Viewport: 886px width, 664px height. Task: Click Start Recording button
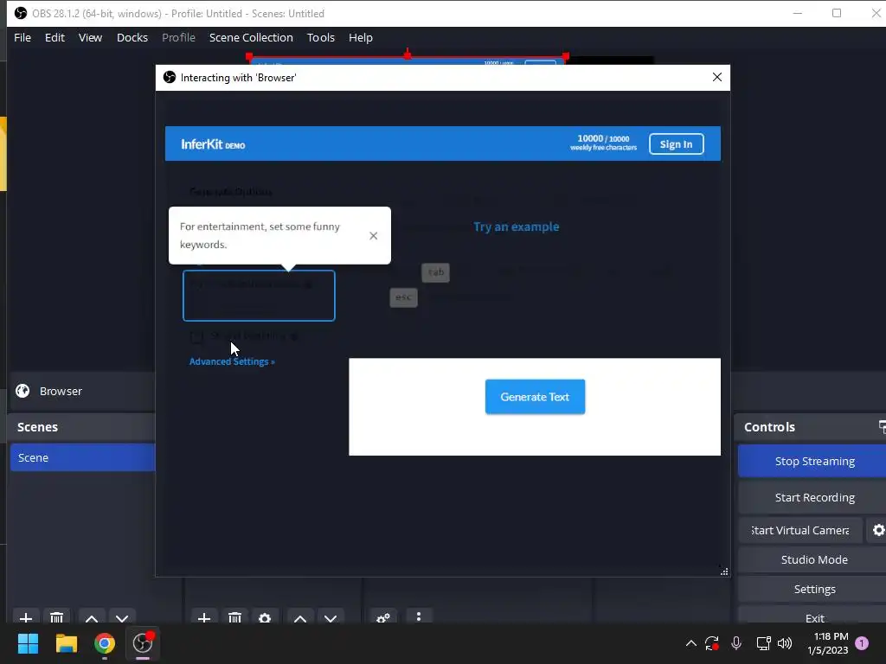click(x=814, y=497)
